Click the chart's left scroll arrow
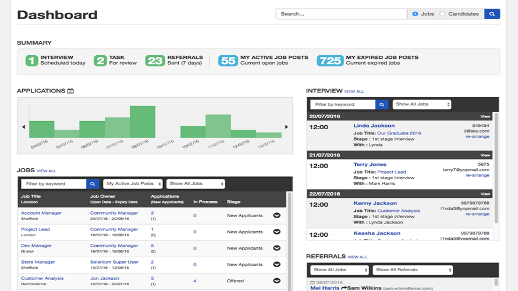Viewport: 518px width, 291px height. click(x=24, y=127)
